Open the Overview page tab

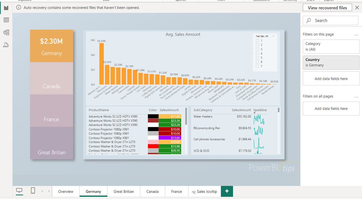[66, 191]
